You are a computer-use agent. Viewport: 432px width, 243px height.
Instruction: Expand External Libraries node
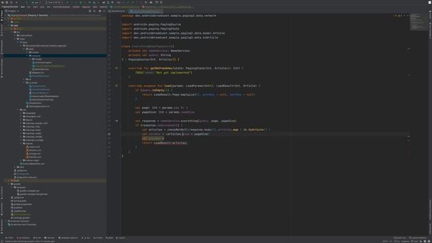coord(6,221)
